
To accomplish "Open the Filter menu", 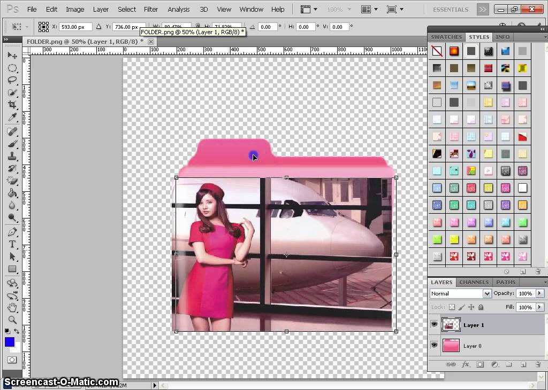I will [x=150, y=9].
